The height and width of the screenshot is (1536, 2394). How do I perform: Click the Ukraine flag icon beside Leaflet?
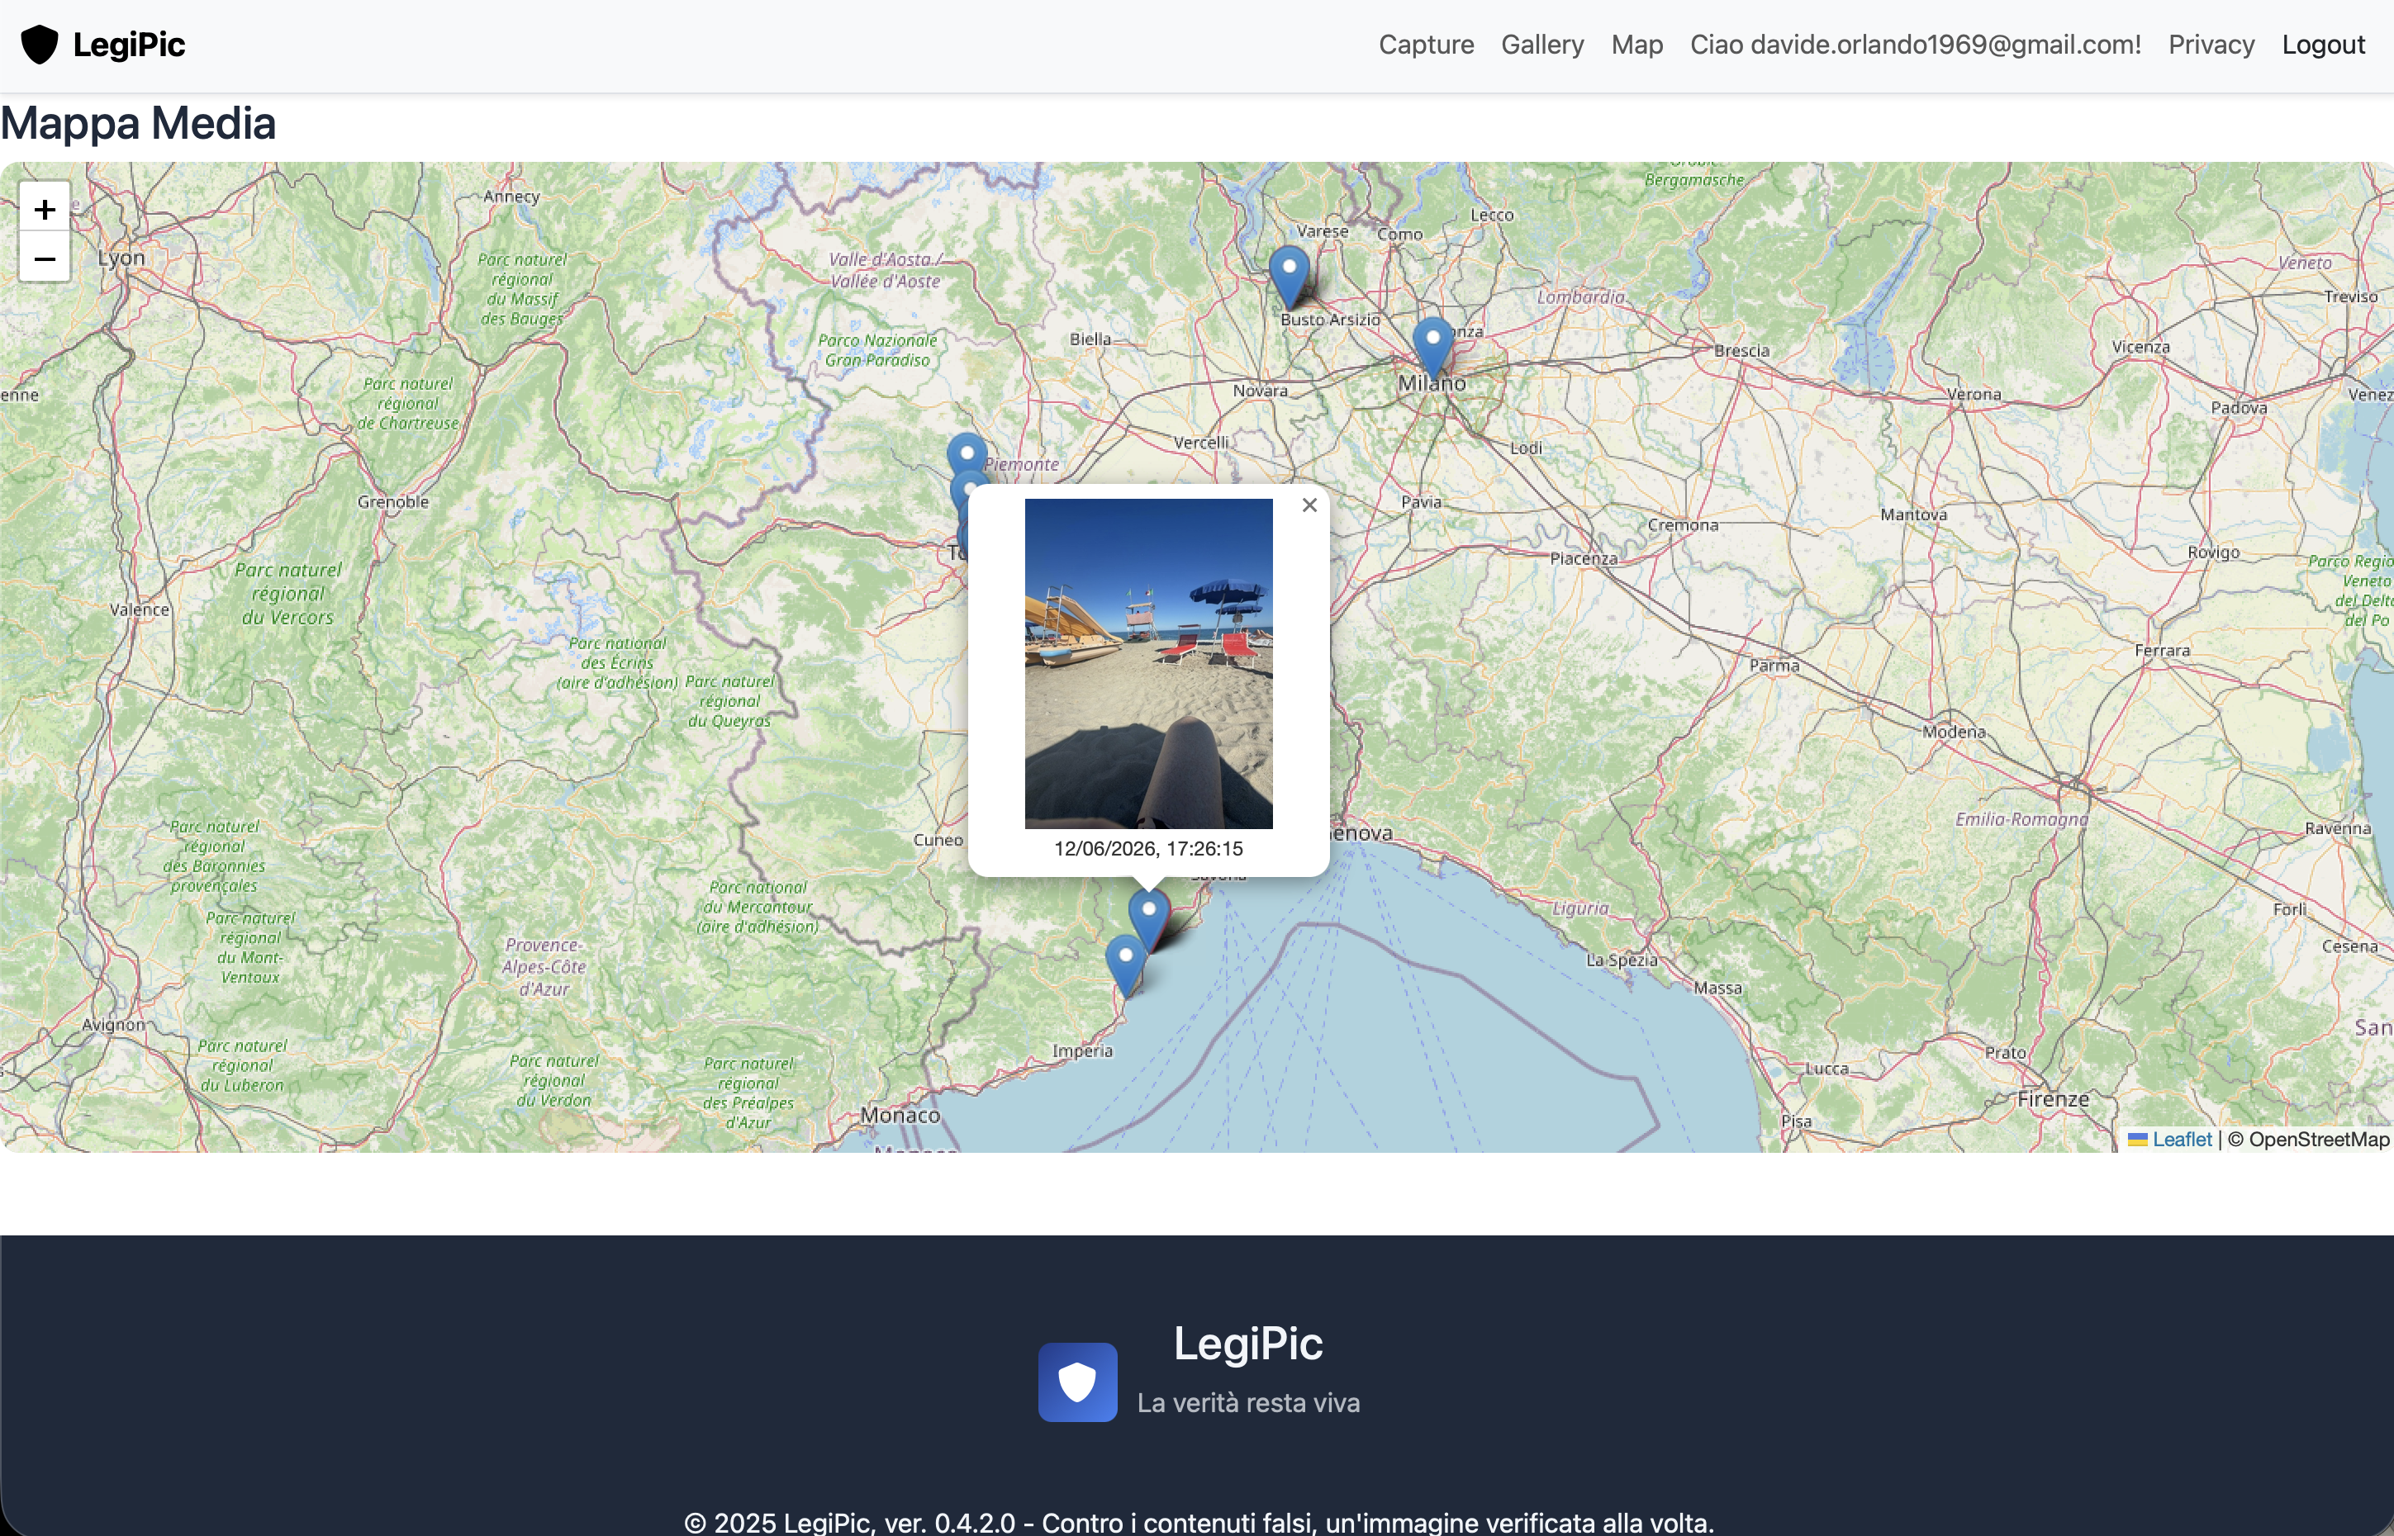(2138, 1139)
